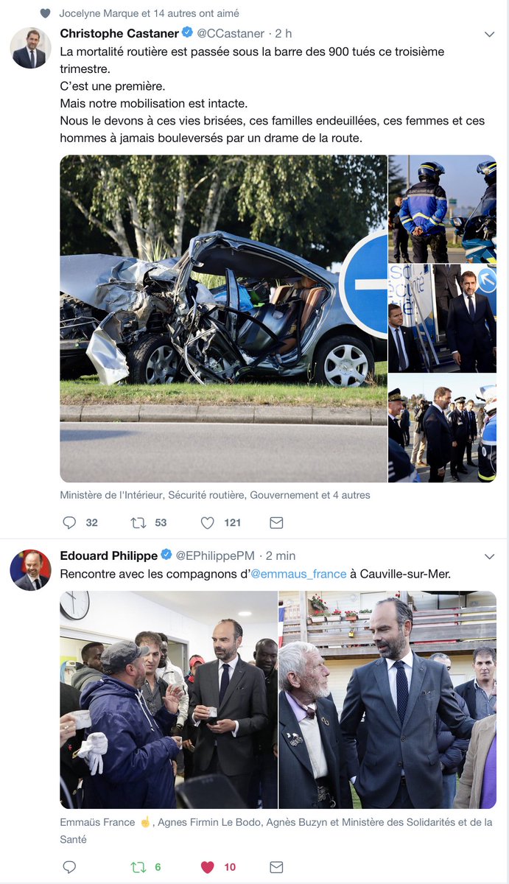Image resolution: width=509 pixels, height=884 pixels.
Task: Retweet Castaner's road mortality tweet
Action: coord(137,522)
